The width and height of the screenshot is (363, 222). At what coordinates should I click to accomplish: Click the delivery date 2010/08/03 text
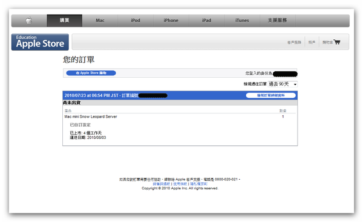coord(97,138)
